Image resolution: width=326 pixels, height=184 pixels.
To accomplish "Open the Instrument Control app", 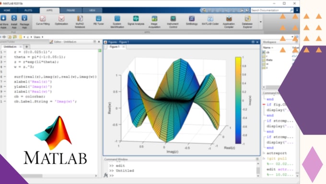I will 173,22.
